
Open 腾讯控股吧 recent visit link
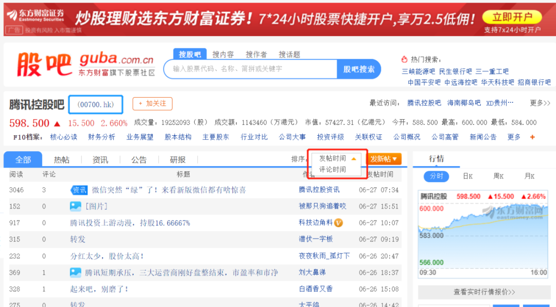(424, 103)
